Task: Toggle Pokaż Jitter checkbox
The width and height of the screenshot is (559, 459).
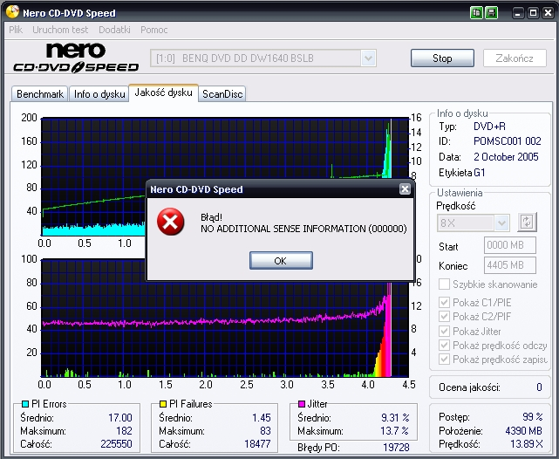Action: point(444,331)
